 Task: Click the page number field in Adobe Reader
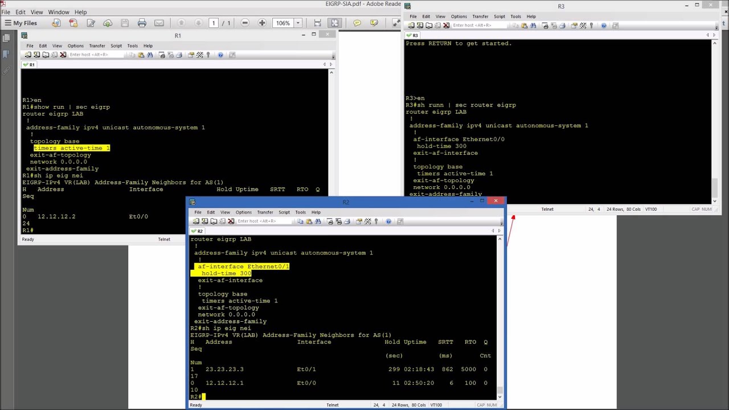click(214, 23)
